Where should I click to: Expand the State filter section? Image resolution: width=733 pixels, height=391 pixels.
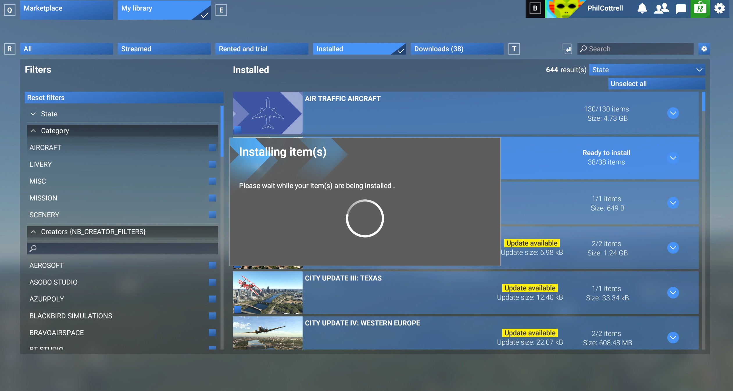tap(122, 114)
